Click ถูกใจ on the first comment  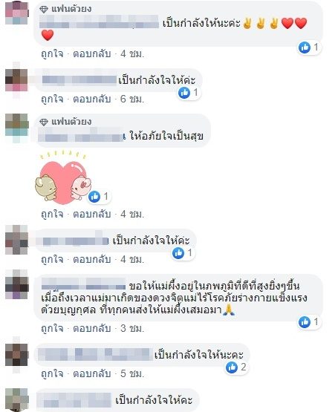pos(52,54)
